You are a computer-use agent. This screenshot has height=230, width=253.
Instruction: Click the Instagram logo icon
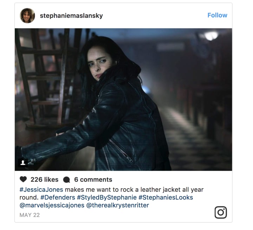221,212
